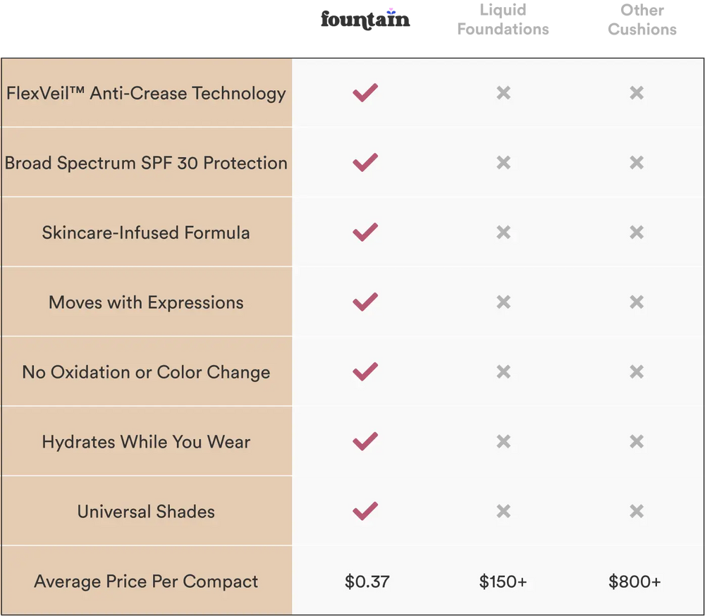Click the $0.37 price value

point(367,581)
